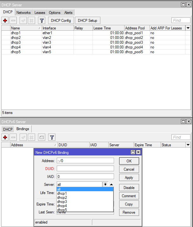Maximize the New DHCPv6 Binding dialog

133,152
